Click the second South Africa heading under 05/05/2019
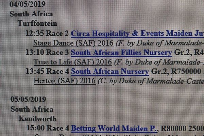 point(32,109)
